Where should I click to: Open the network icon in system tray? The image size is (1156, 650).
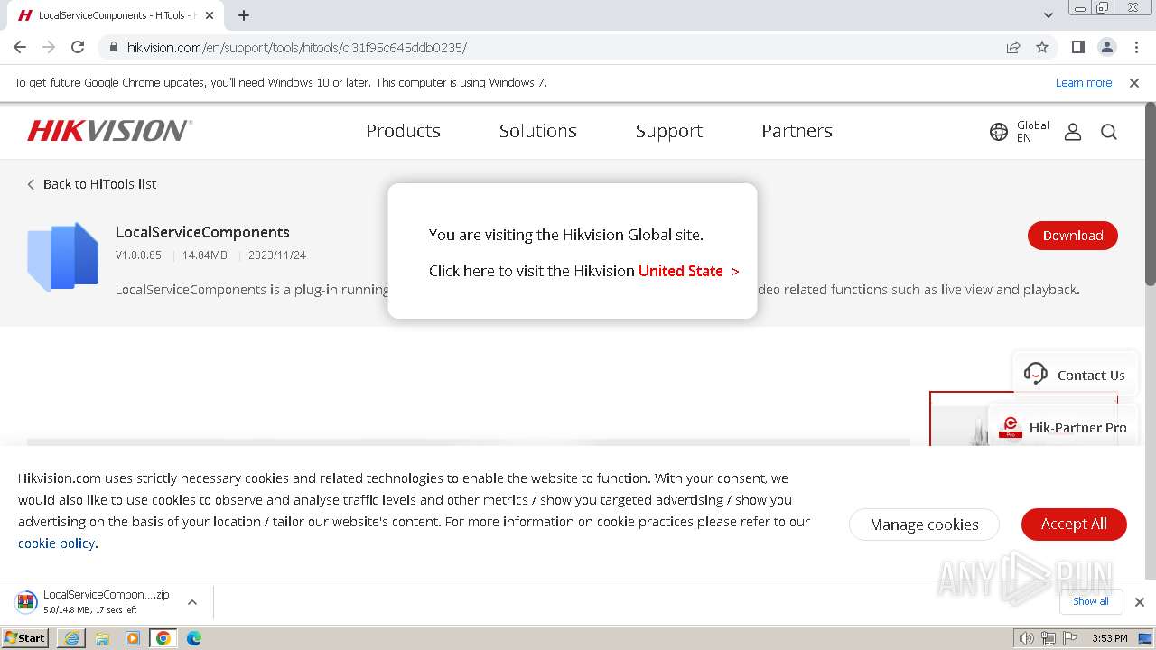tap(1048, 638)
